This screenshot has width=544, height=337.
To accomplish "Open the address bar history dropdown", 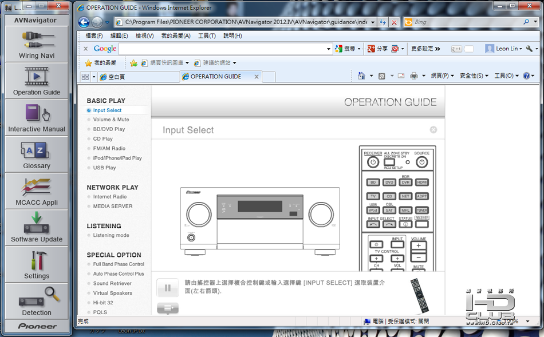I will [x=373, y=22].
